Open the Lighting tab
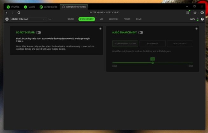 113,19
